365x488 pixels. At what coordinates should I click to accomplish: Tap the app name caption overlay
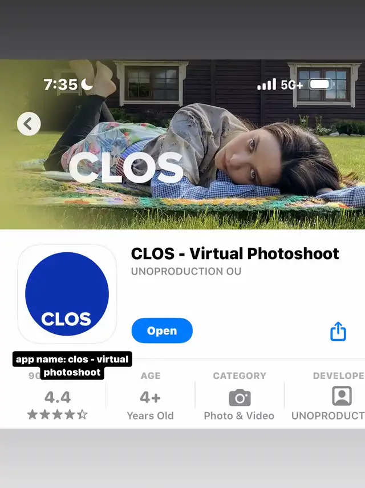72,365
